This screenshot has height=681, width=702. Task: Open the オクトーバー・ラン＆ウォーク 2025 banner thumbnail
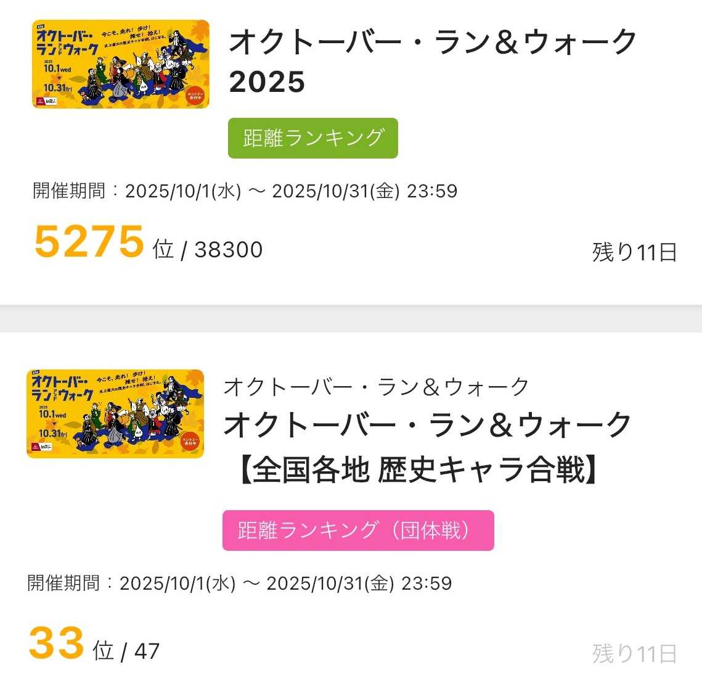(x=121, y=64)
